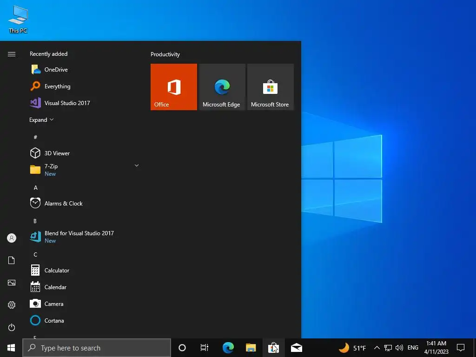This screenshot has width=476, height=357.
Task: Open Microsoft Edge from the taskbar
Action: [x=228, y=348]
